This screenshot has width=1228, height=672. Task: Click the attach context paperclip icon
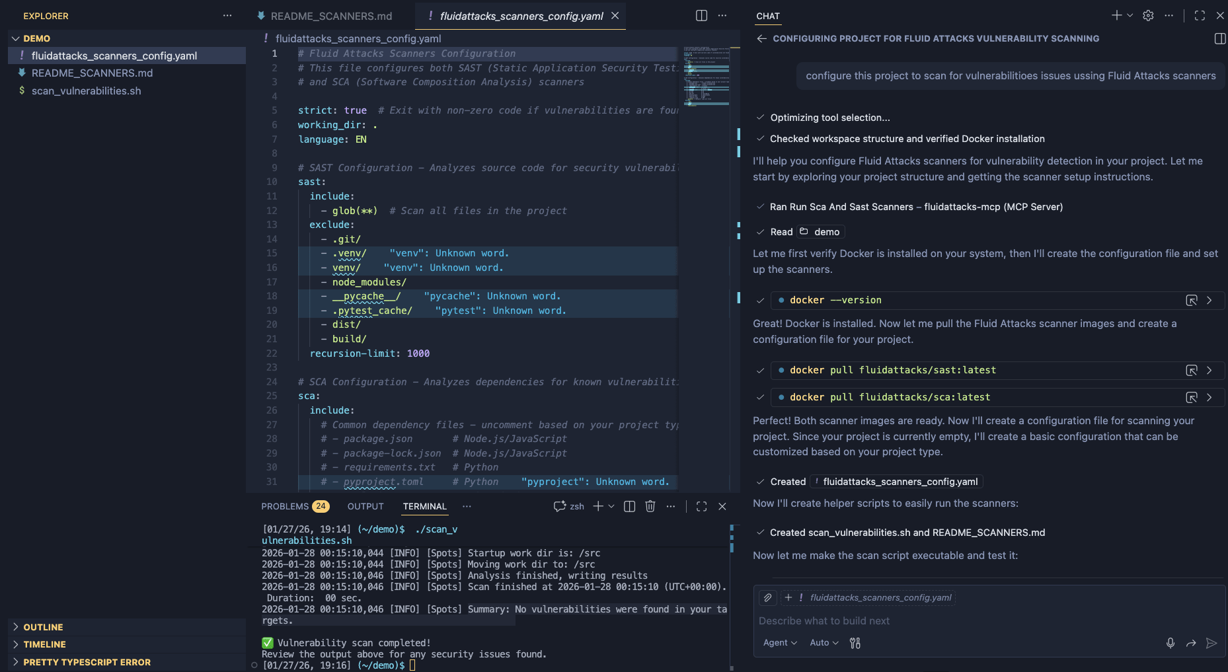coord(767,598)
